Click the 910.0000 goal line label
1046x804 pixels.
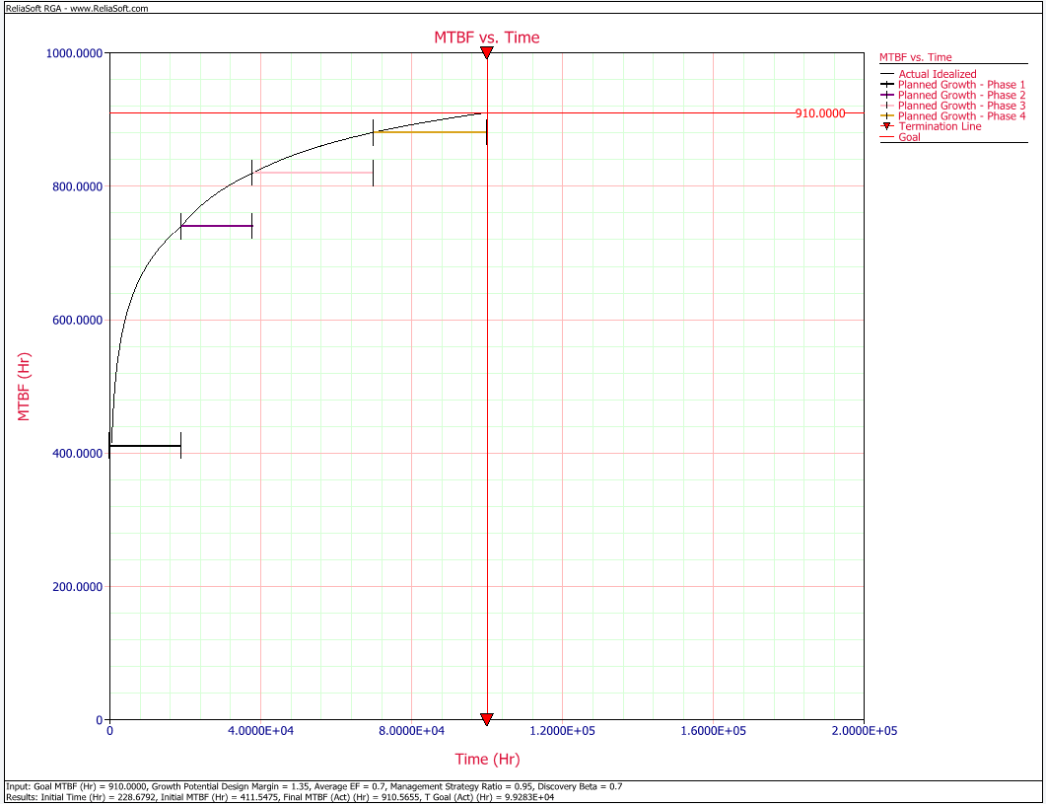pyautogui.click(x=820, y=113)
